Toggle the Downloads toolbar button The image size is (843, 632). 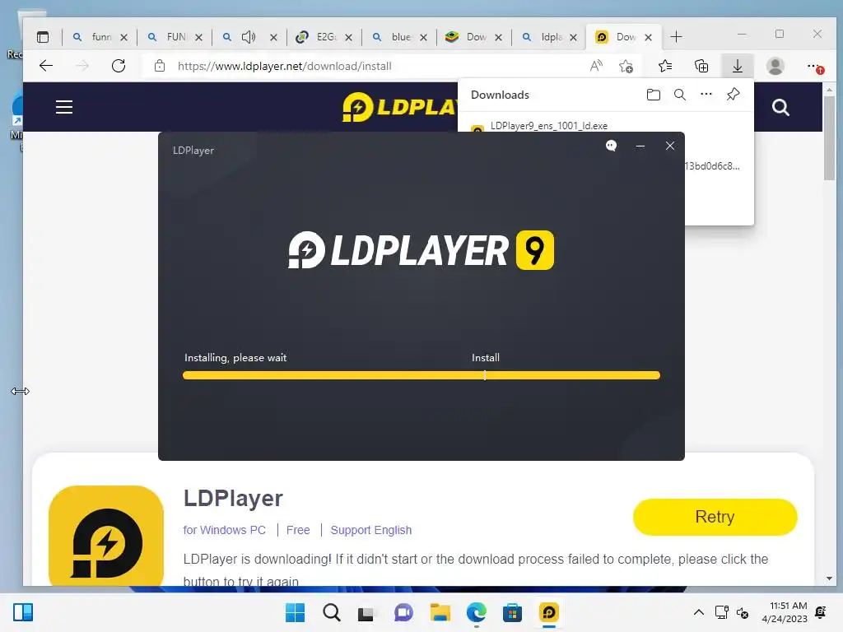(737, 66)
